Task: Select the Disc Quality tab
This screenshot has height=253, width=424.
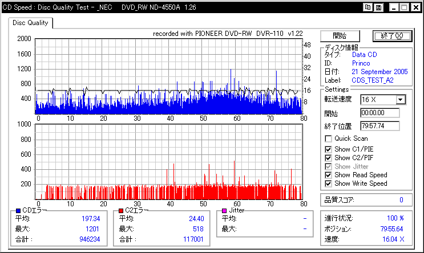Action: (30, 23)
